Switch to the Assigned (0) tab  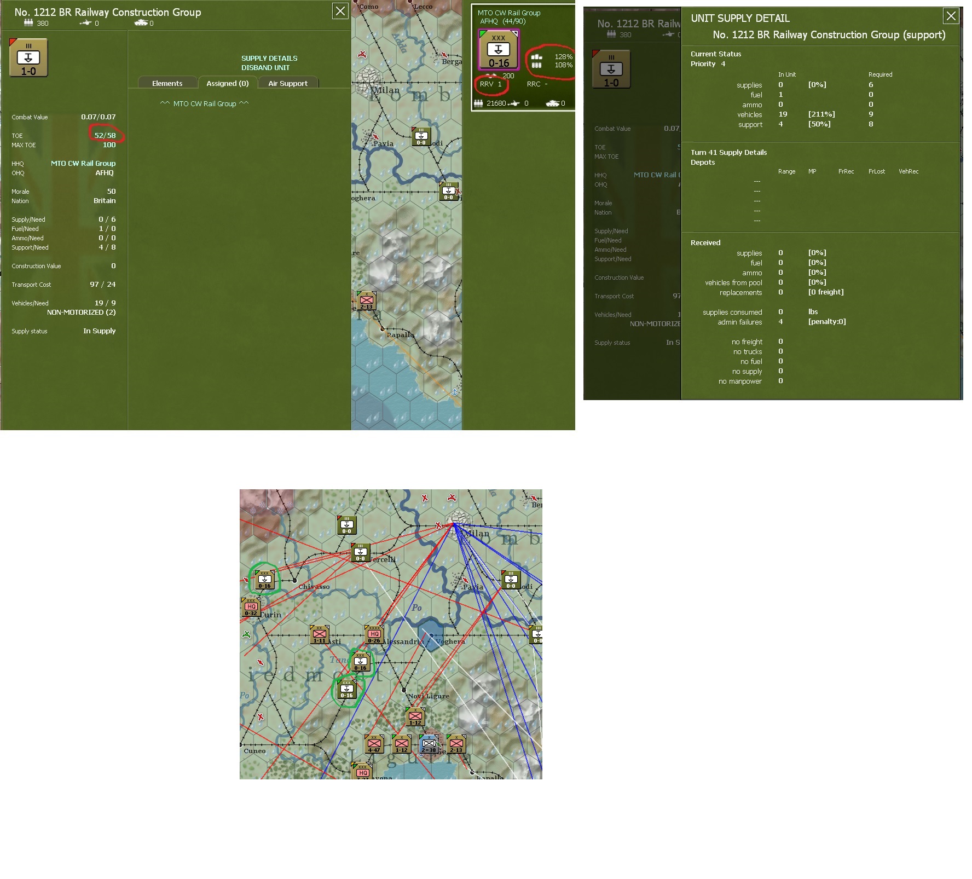click(228, 83)
